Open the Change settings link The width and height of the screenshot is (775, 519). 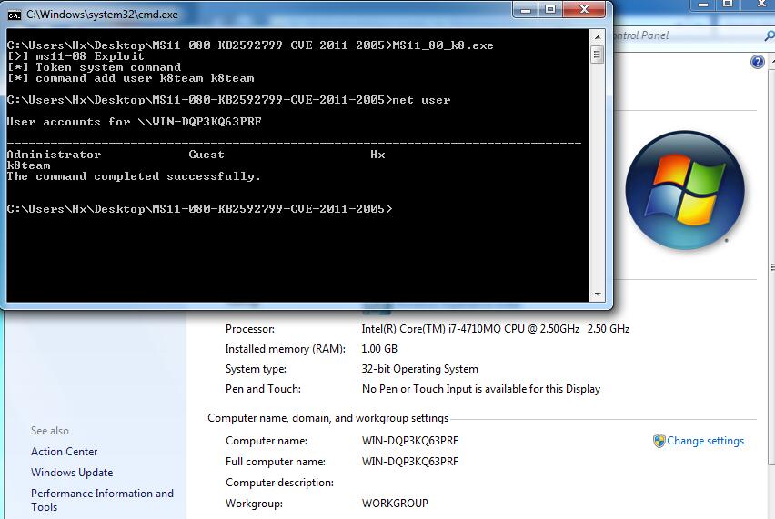705,441
